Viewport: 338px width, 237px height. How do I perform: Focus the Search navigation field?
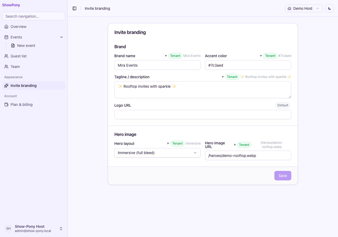click(x=34, y=16)
